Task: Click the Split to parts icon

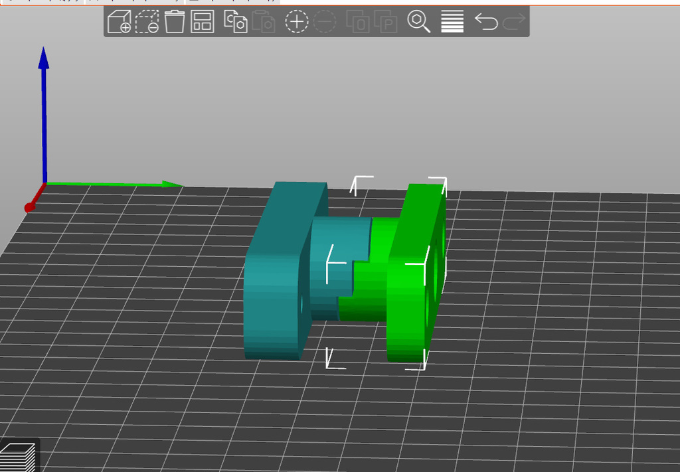Action: 386,22
